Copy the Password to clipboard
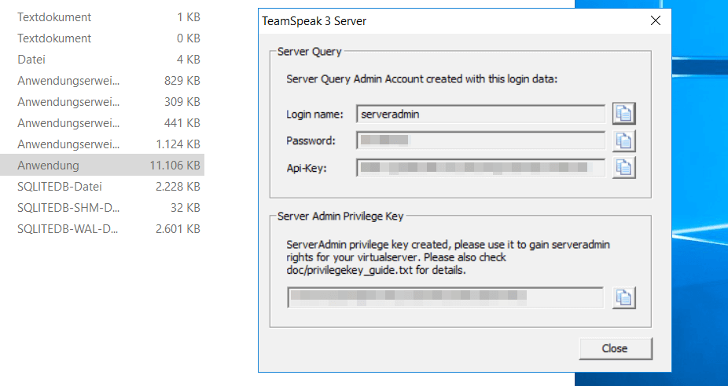The image size is (728, 386). pyautogui.click(x=623, y=141)
